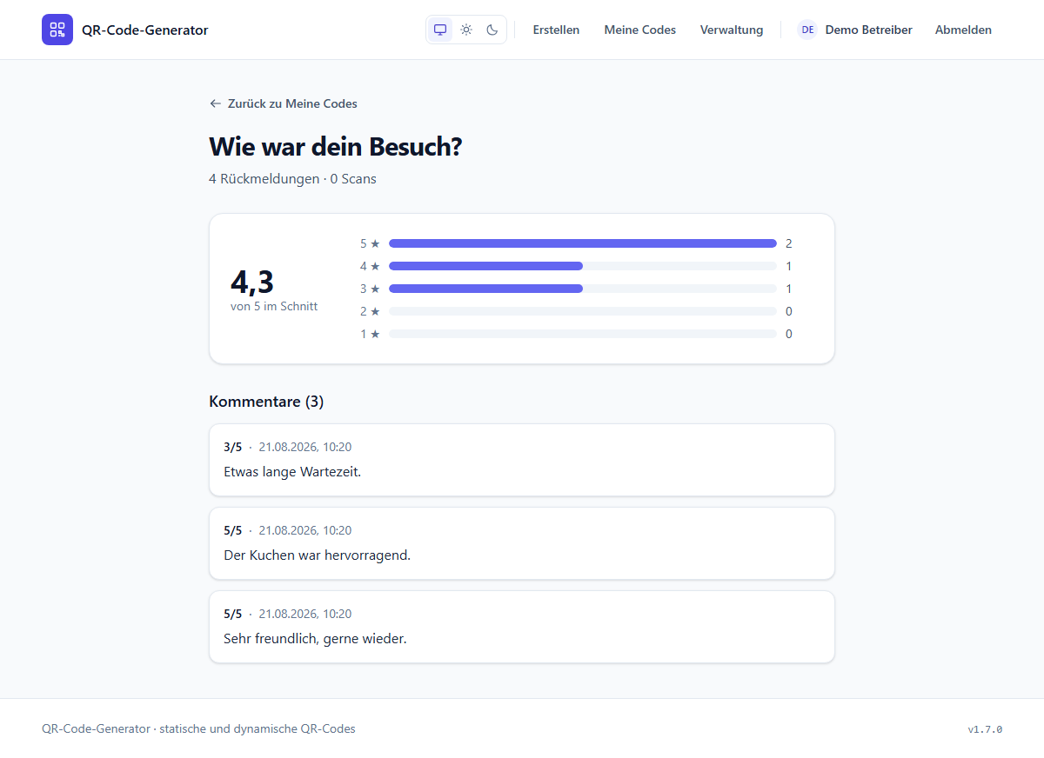The width and height of the screenshot is (1044, 758).
Task: Click the 3/5 rating in first comment
Action: coord(232,447)
